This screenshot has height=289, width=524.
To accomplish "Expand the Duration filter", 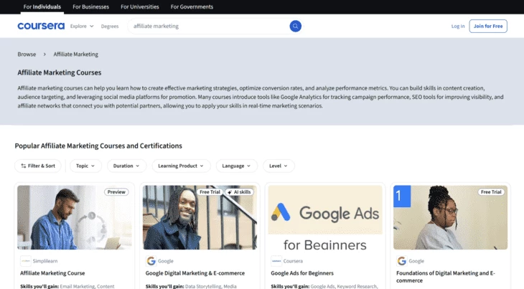I will [126, 166].
